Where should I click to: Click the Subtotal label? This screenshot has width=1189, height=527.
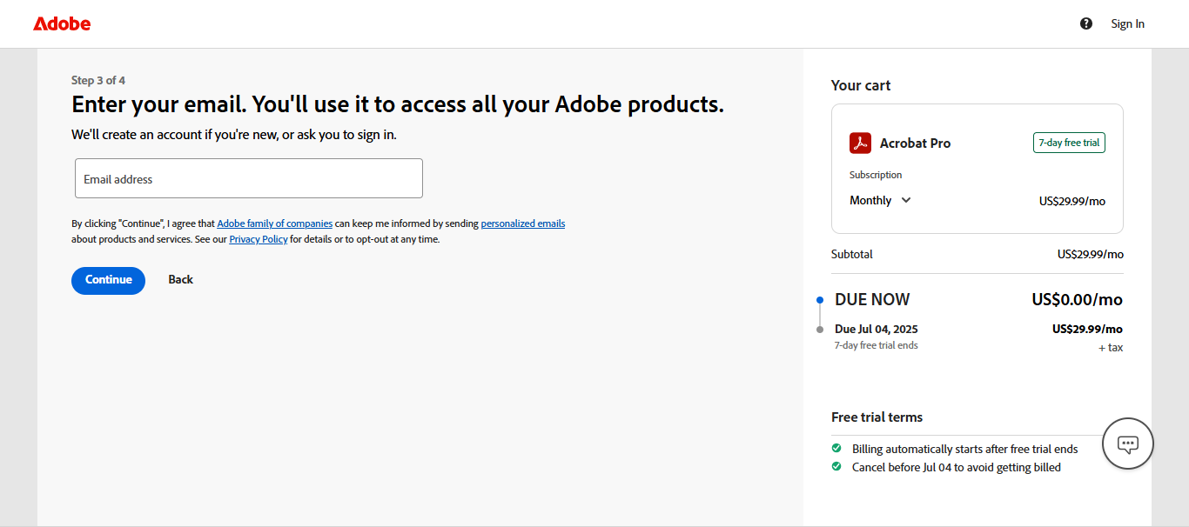tap(852, 254)
